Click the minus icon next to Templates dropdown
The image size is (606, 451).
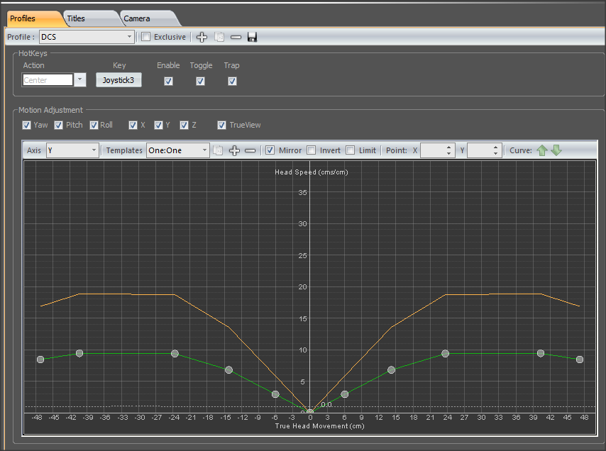(x=250, y=150)
